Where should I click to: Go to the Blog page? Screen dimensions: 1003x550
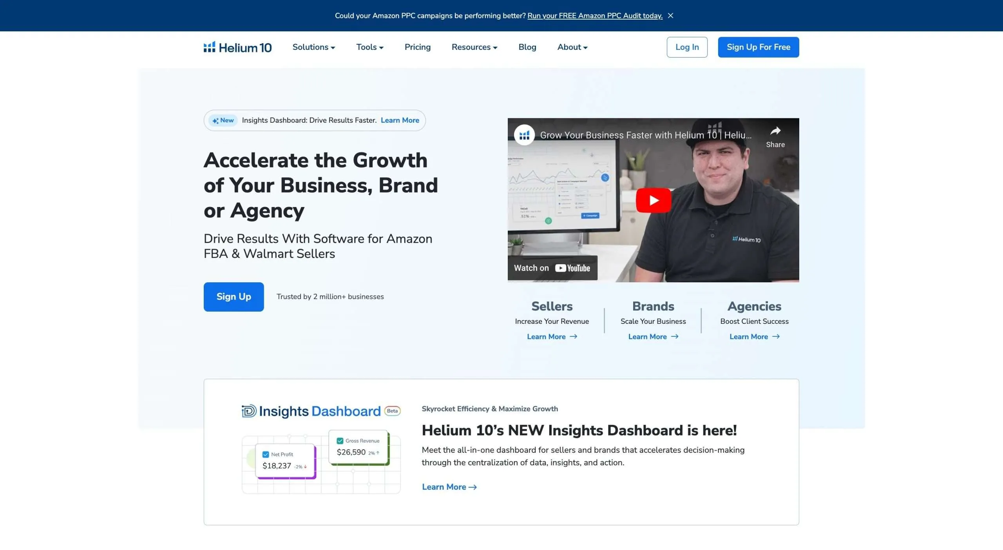[527, 47]
